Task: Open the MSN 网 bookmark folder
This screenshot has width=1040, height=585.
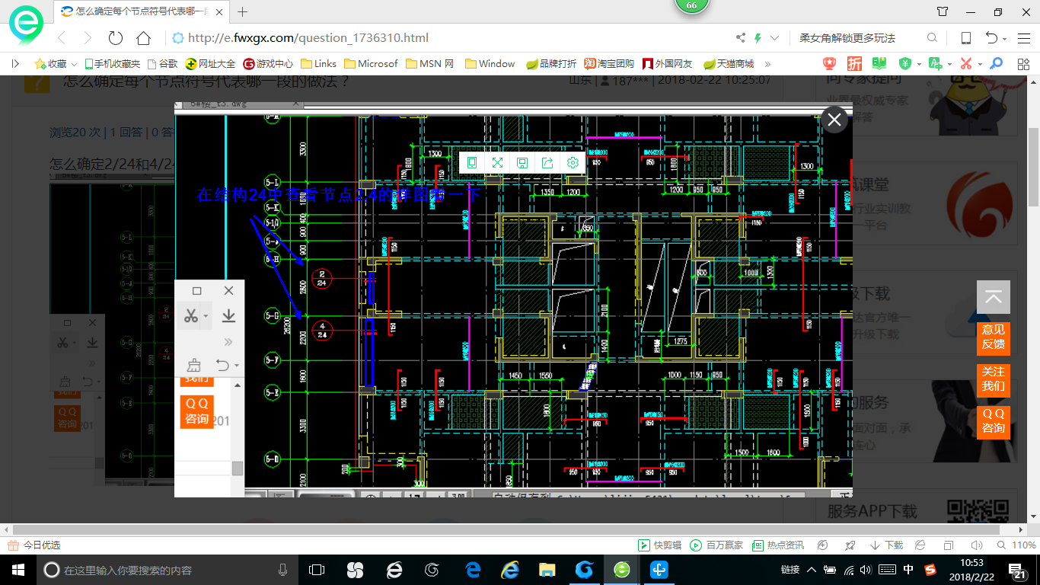Action: pos(430,64)
